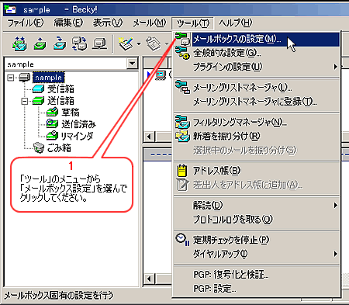Viewport: 349px width, 305px height.
Task: Click the remote mailbox computer toolbar icon
Action: [x=100, y=43]
